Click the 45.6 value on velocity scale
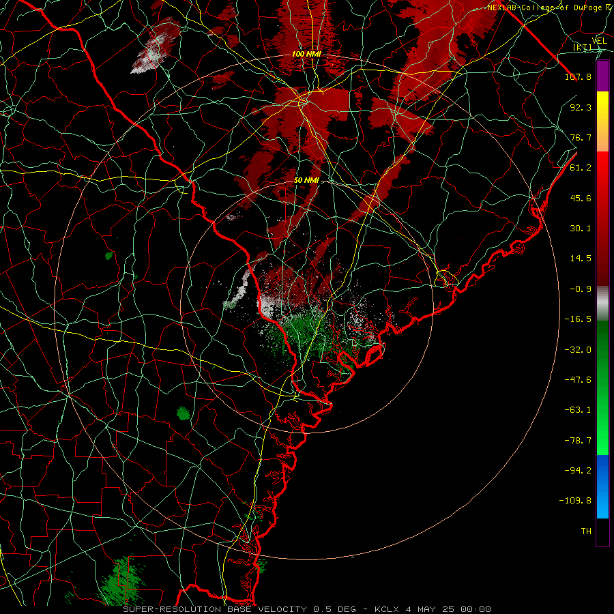Viewport: 614px width, 614px height. [581, 198]
